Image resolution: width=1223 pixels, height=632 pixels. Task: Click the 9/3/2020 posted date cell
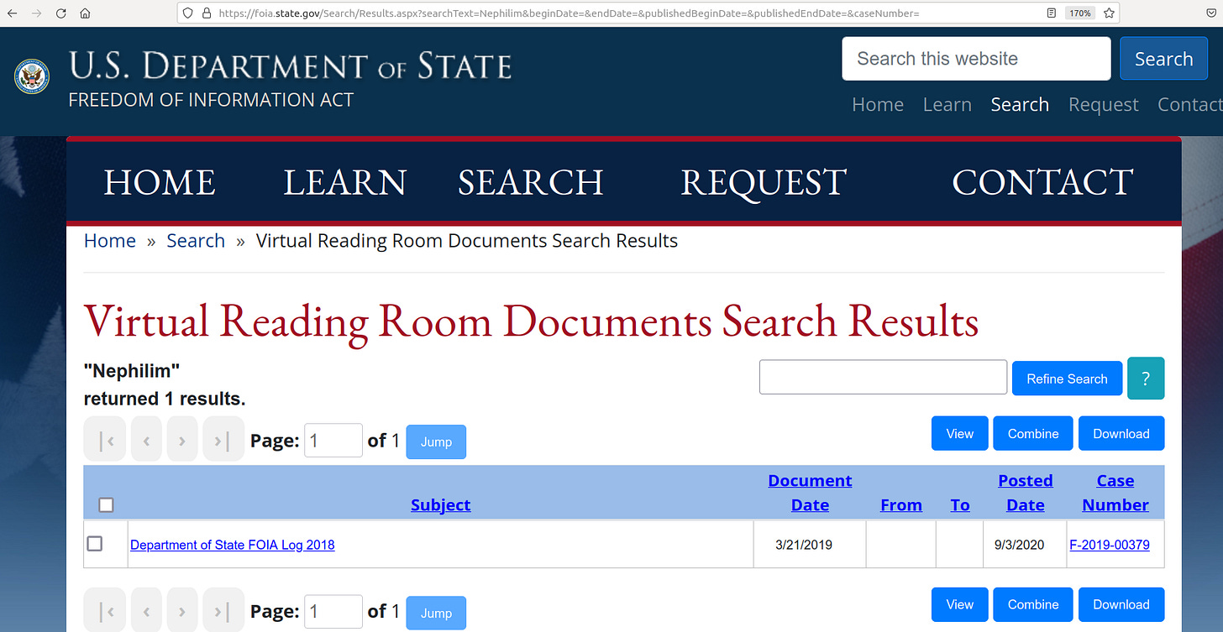click(1025, 545)
